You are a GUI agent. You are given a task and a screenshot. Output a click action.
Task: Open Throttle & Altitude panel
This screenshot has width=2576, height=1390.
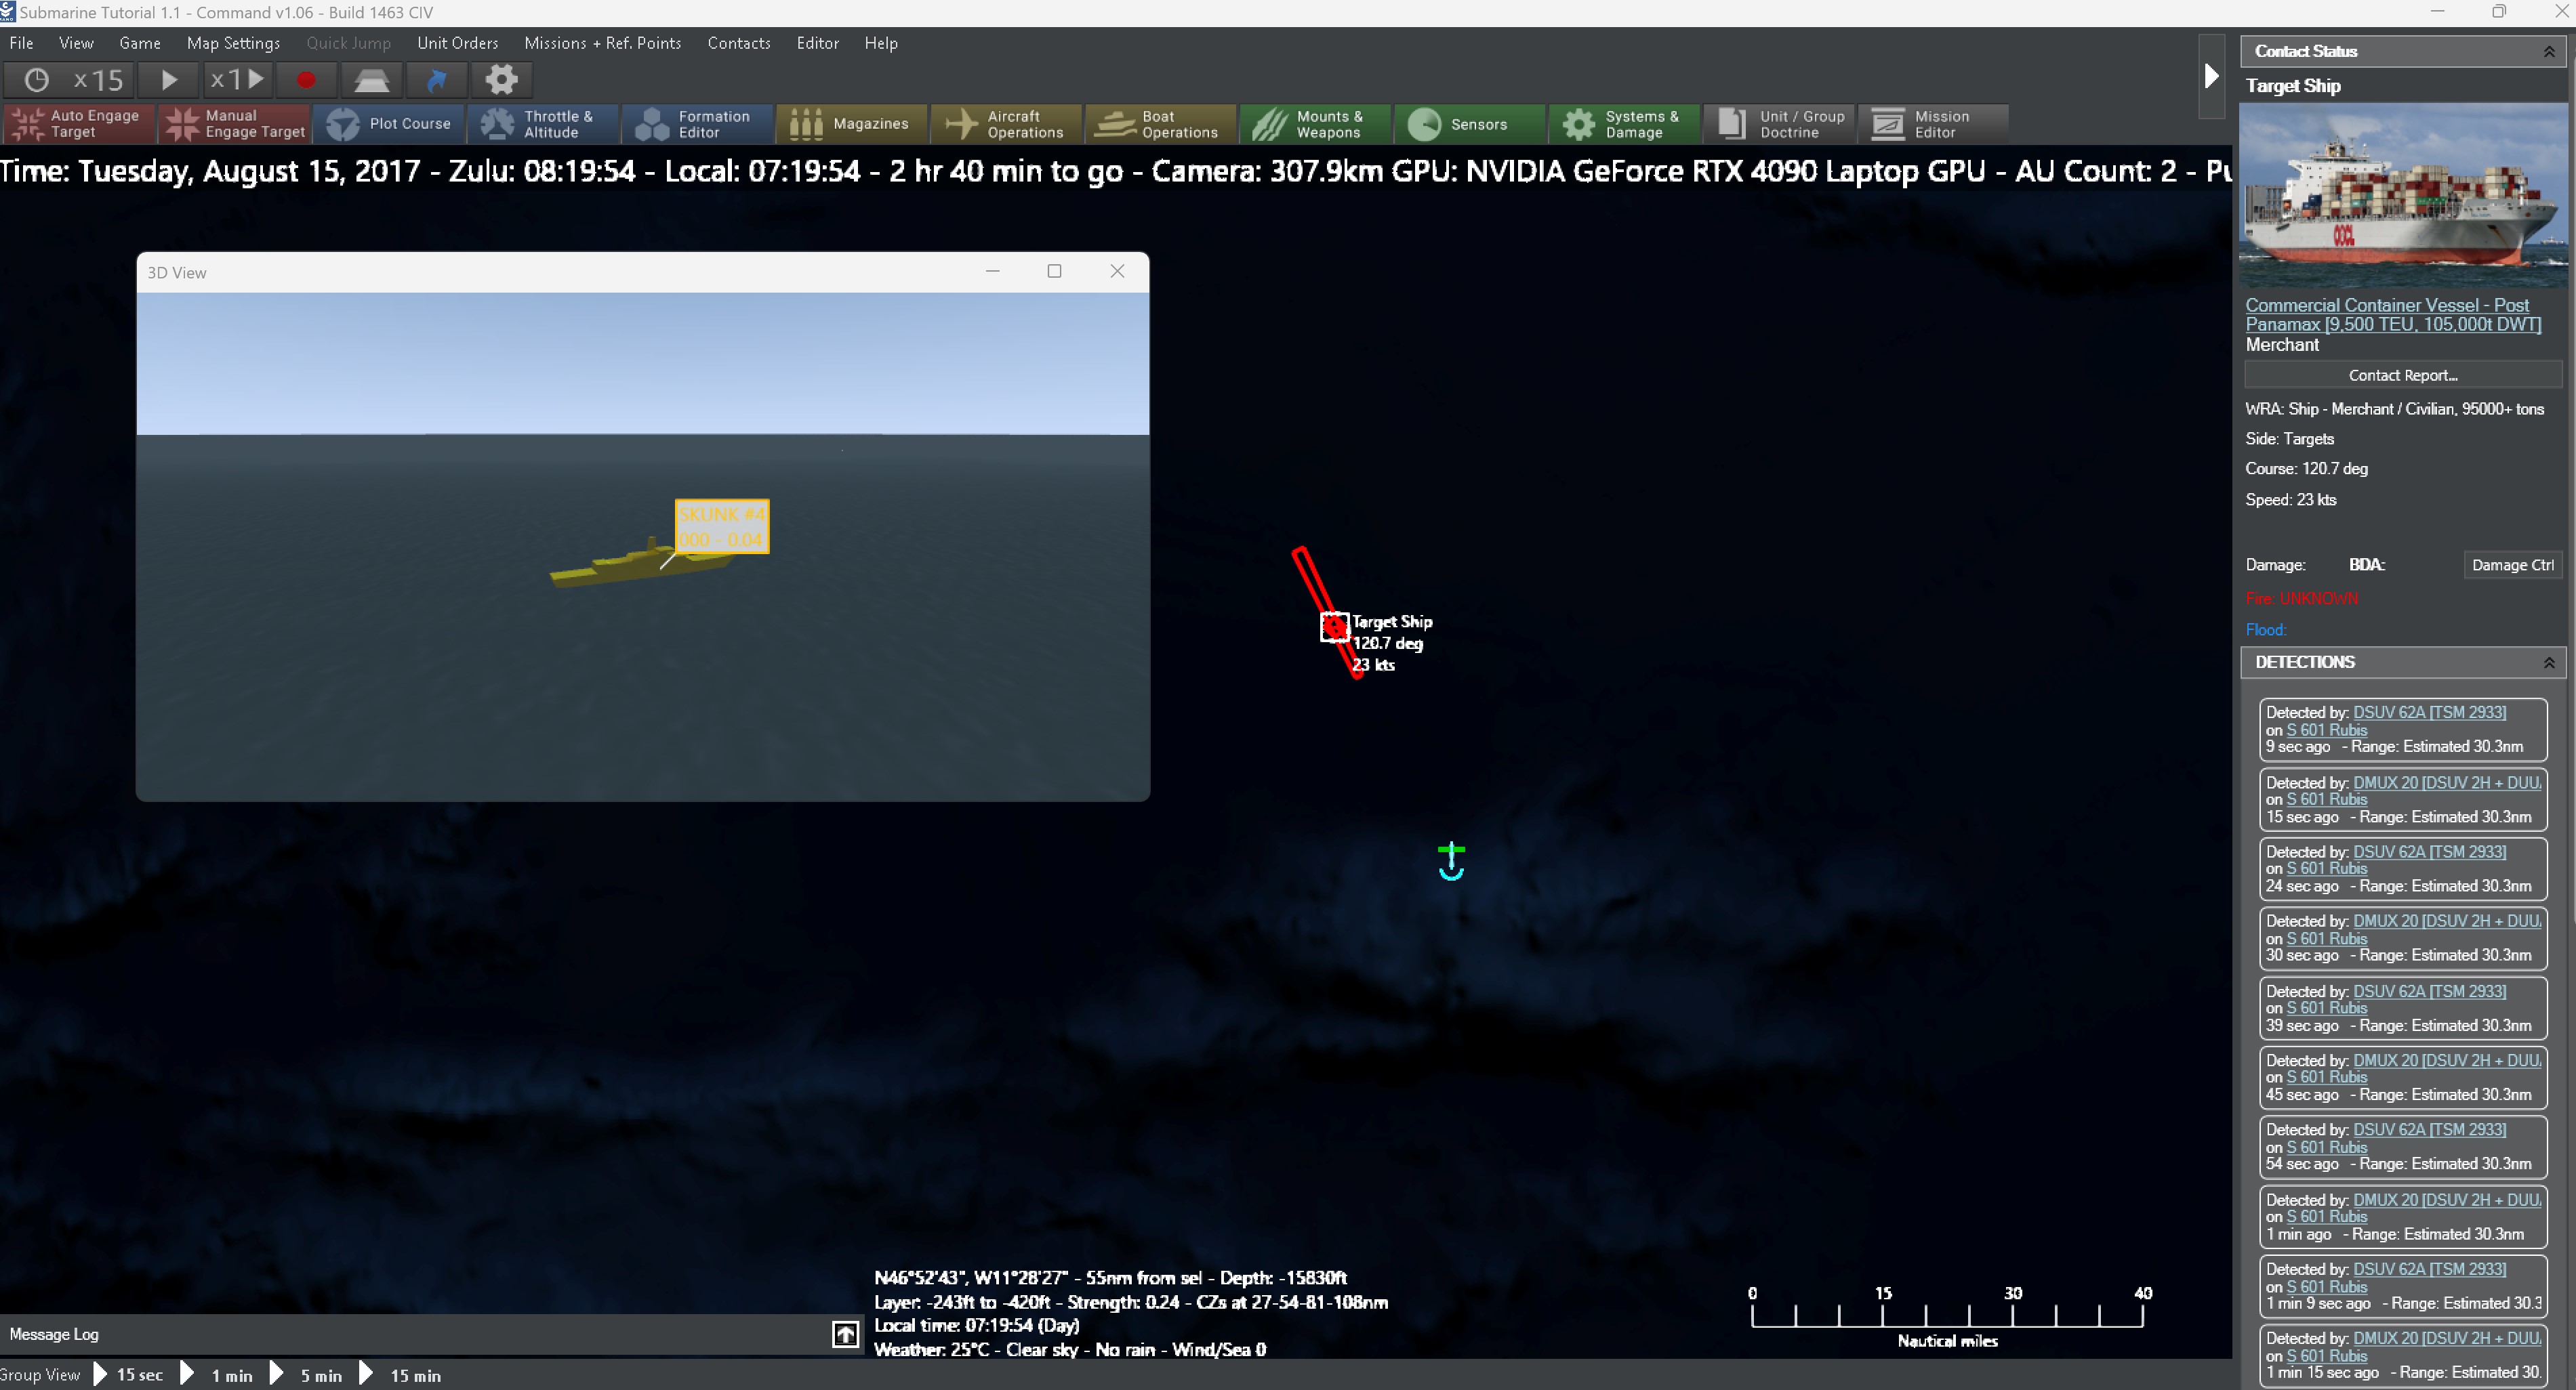[x=543, y=124]
